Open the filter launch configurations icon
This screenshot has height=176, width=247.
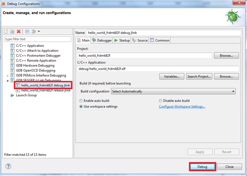click(35, 31)
